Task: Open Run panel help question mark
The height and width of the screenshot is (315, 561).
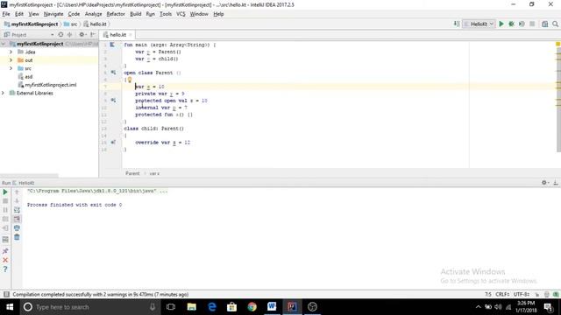Action: [5, 269]
